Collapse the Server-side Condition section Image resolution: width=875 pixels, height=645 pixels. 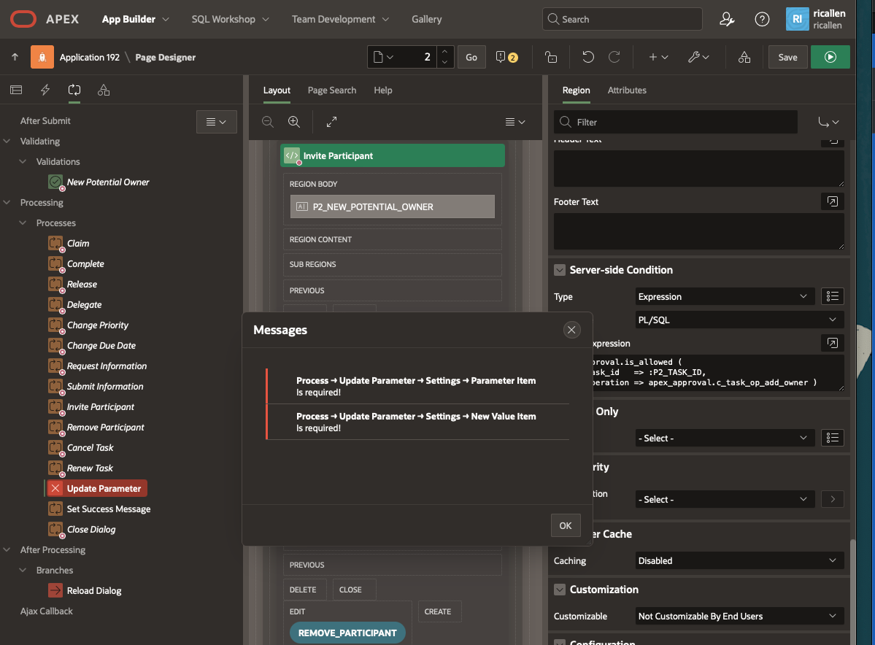click(560, 270)
